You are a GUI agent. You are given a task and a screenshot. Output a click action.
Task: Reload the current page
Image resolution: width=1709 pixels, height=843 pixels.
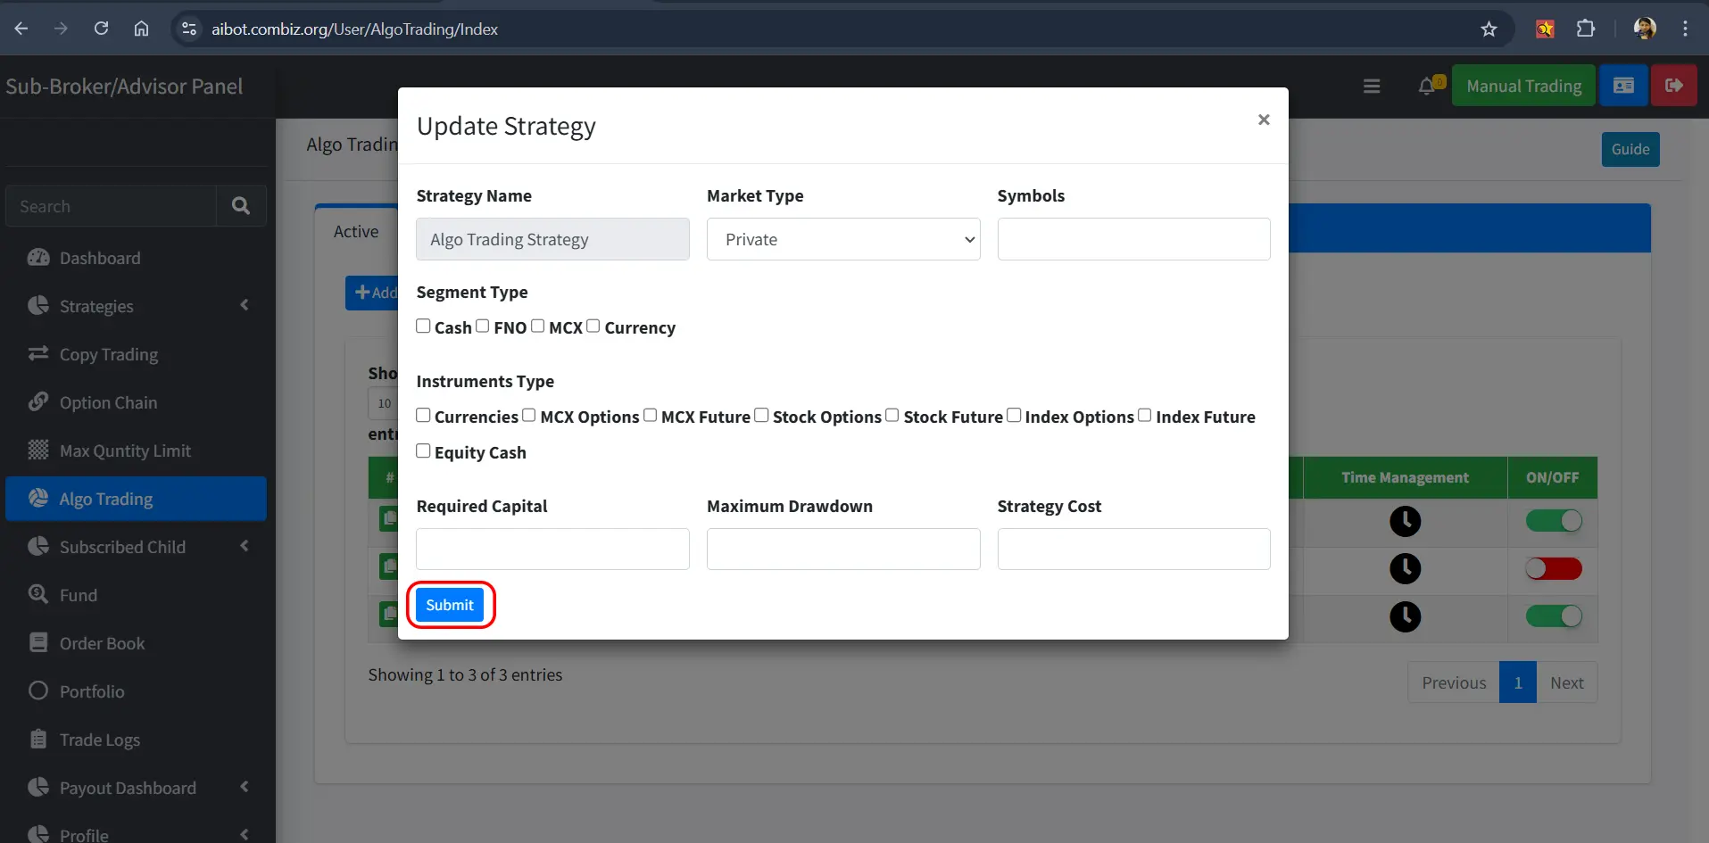coord(101,29)
